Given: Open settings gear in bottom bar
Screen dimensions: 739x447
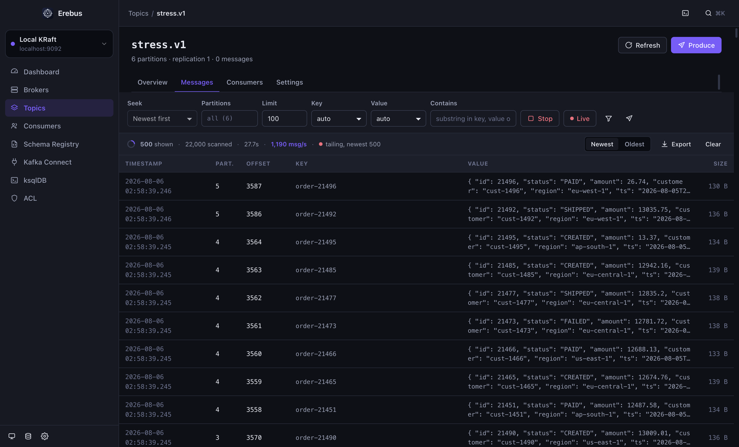Looking at the screenshot, I should (x=45, y=436).
